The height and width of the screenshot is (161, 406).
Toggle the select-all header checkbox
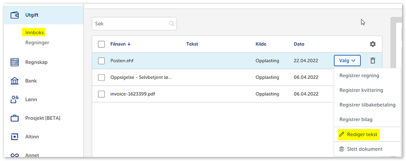pyautogui.click(x=101, y=44)
